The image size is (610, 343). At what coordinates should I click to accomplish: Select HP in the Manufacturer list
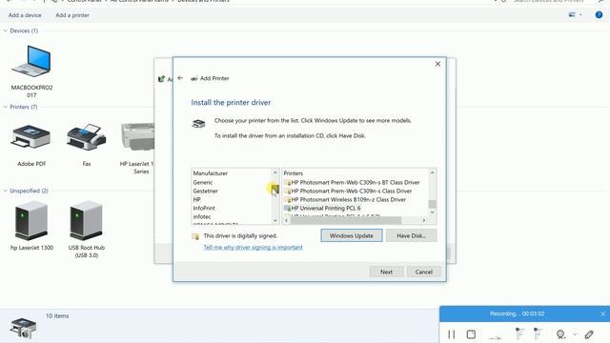[x=197, y=199]
